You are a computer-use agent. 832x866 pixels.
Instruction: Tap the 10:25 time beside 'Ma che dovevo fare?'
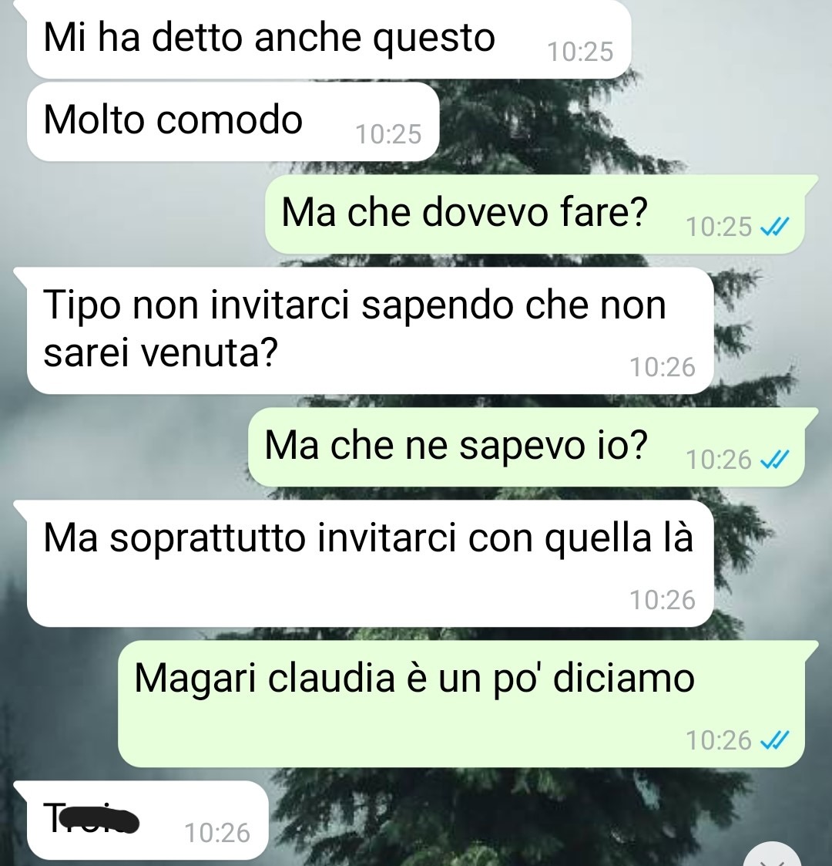tap(719, 227)
